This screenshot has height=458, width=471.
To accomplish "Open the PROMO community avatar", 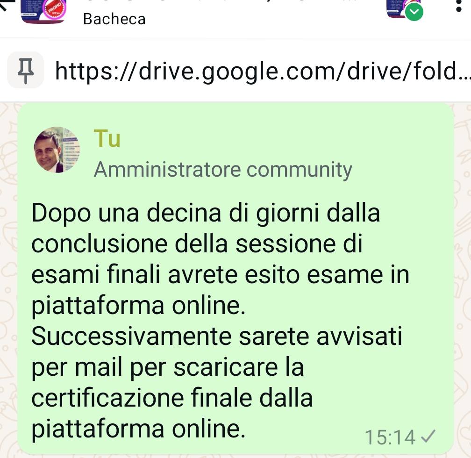I will point(44,11).
